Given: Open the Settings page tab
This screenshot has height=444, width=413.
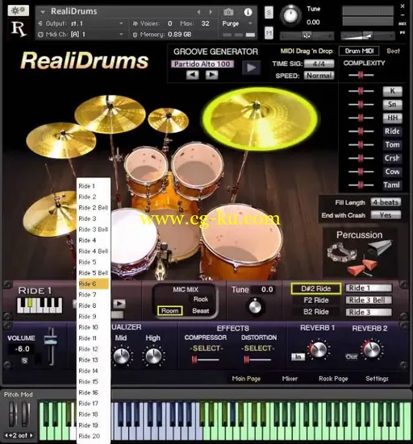Looking at the screenshot, I should click(x=377, y=379).
